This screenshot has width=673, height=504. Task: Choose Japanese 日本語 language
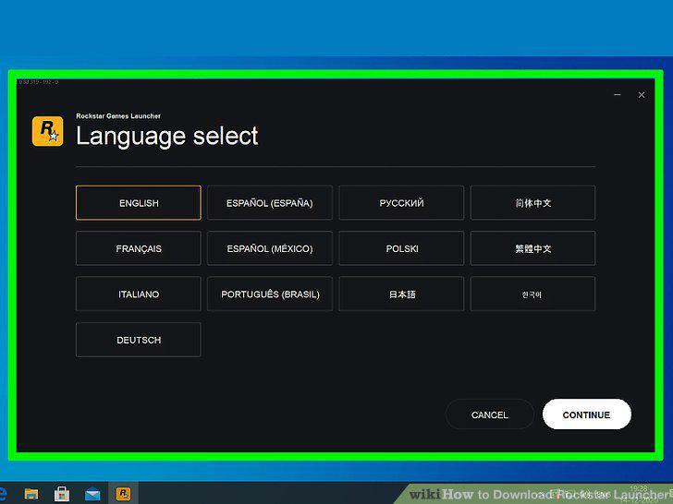pyautogui.click(x=401, y=294)
